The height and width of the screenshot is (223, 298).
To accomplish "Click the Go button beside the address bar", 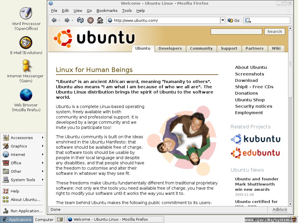I will click(x=234, y=20).
